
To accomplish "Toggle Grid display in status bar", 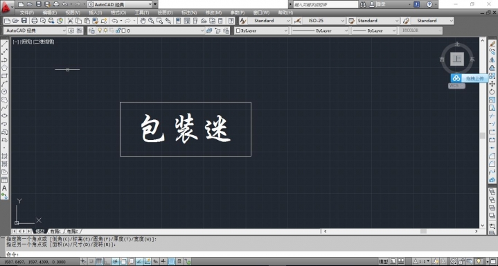I will coord(100,262).
